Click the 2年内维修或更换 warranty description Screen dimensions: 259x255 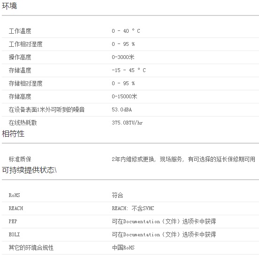coord(183,159)
